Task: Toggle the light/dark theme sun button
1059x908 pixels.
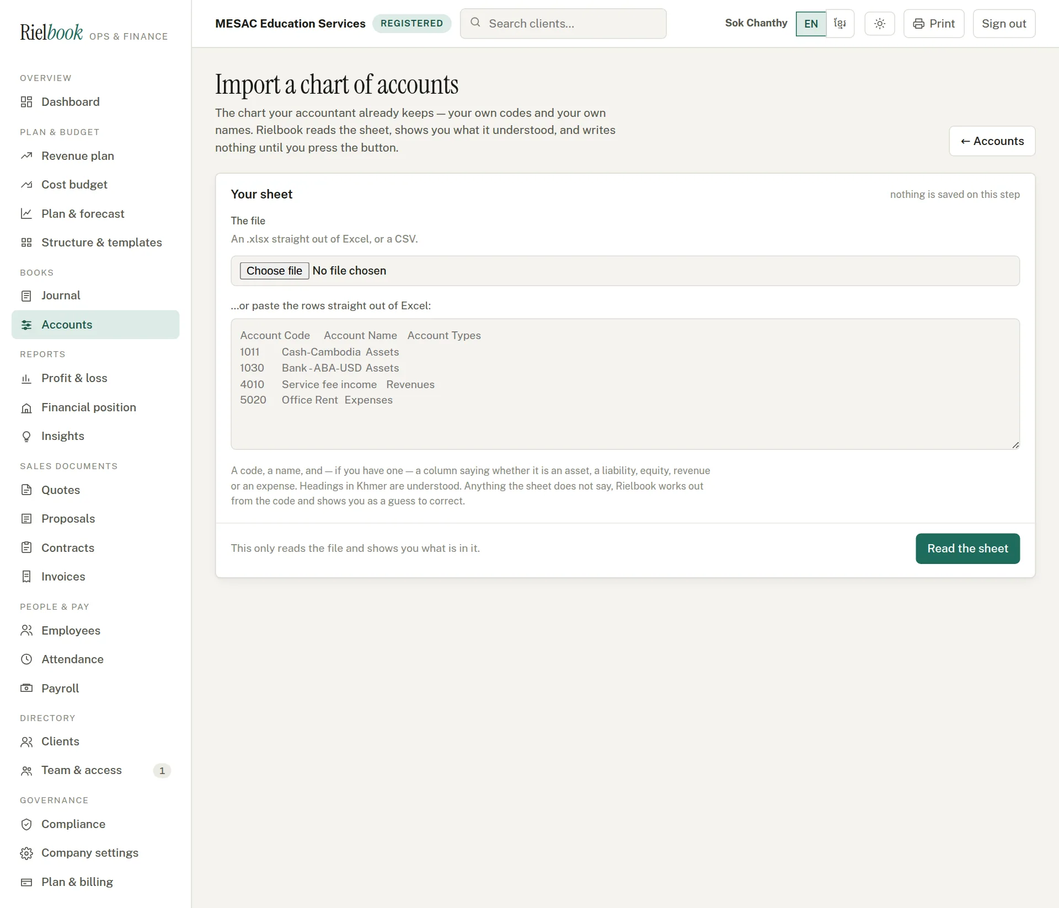Action: (880, 24)
